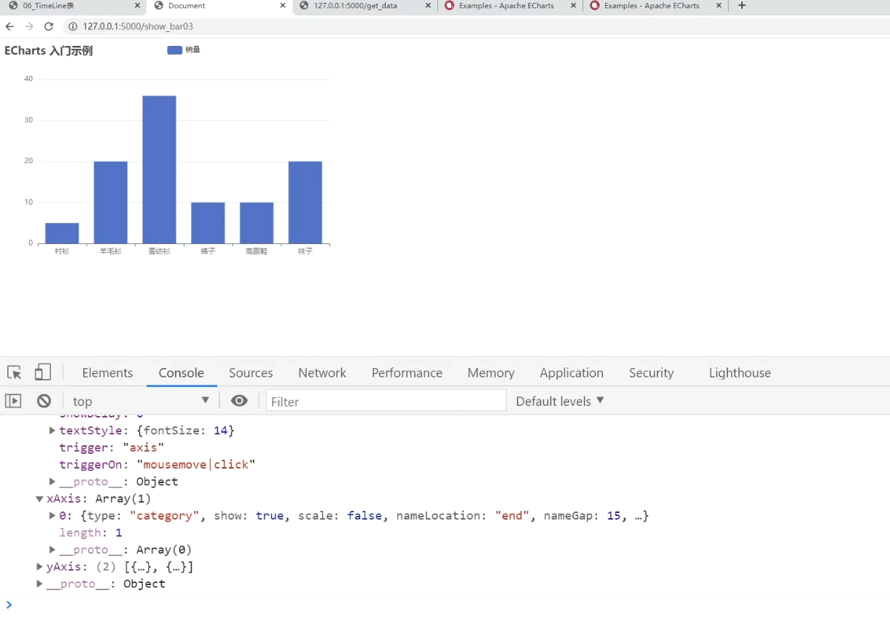This screenshot has height=623, width=890.
Task: Focus the console Filter field
Action: [x=386, y=401]
